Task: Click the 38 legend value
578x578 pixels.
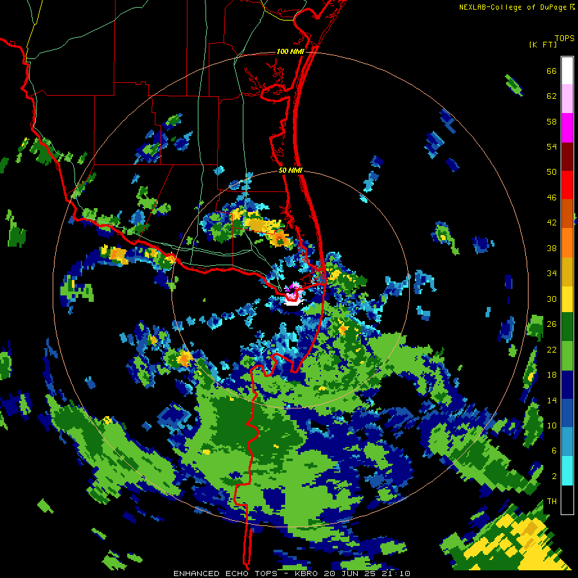Action: click(x=552, y=248)
